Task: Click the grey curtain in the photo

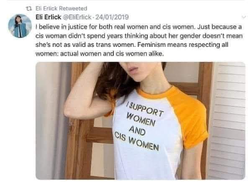Action: [51, 120]
